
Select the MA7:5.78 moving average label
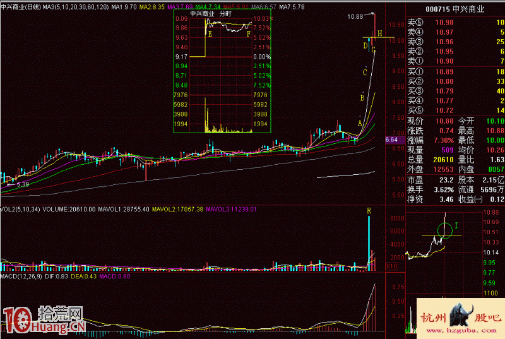pyautogui.click(x=292, y=7)
